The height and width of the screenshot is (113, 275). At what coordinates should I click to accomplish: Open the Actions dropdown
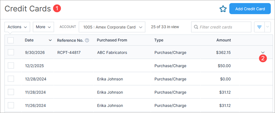coord(17,27)
